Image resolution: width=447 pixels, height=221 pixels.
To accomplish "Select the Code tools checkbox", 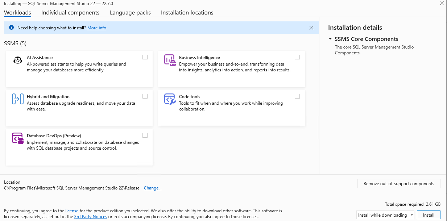I will [297, 96].
